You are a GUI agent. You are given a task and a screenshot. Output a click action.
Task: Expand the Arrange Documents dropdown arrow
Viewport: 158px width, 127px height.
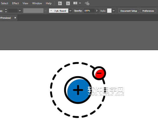tap(80, 3)
